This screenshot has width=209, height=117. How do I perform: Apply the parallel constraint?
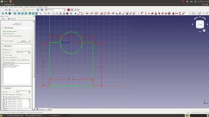pos(153,13)
